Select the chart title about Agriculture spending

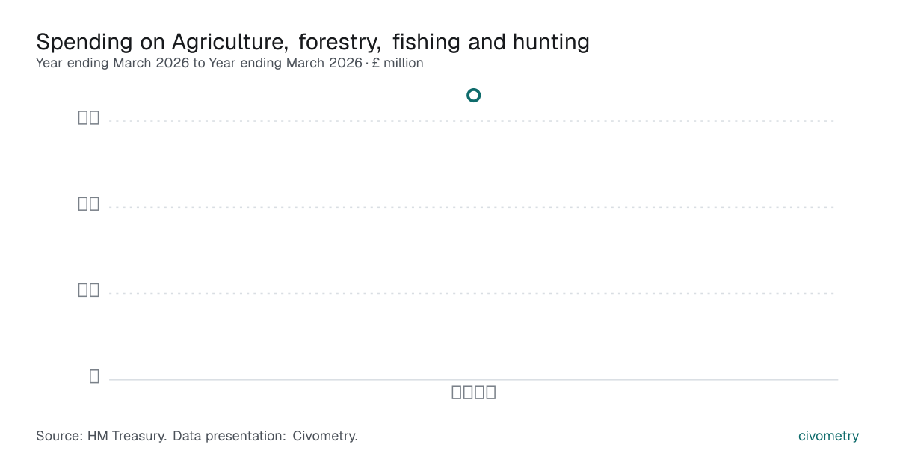312,42
